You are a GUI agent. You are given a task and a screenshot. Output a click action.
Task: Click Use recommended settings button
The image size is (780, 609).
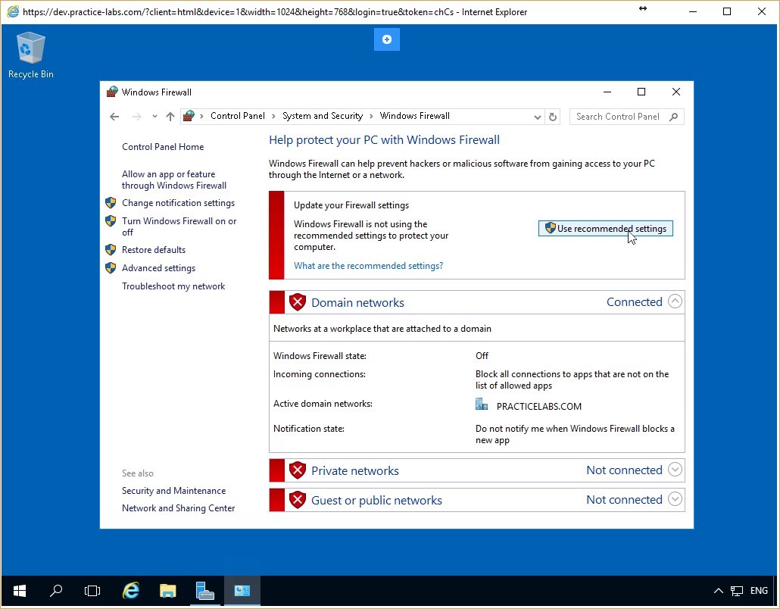pos(605,229)
